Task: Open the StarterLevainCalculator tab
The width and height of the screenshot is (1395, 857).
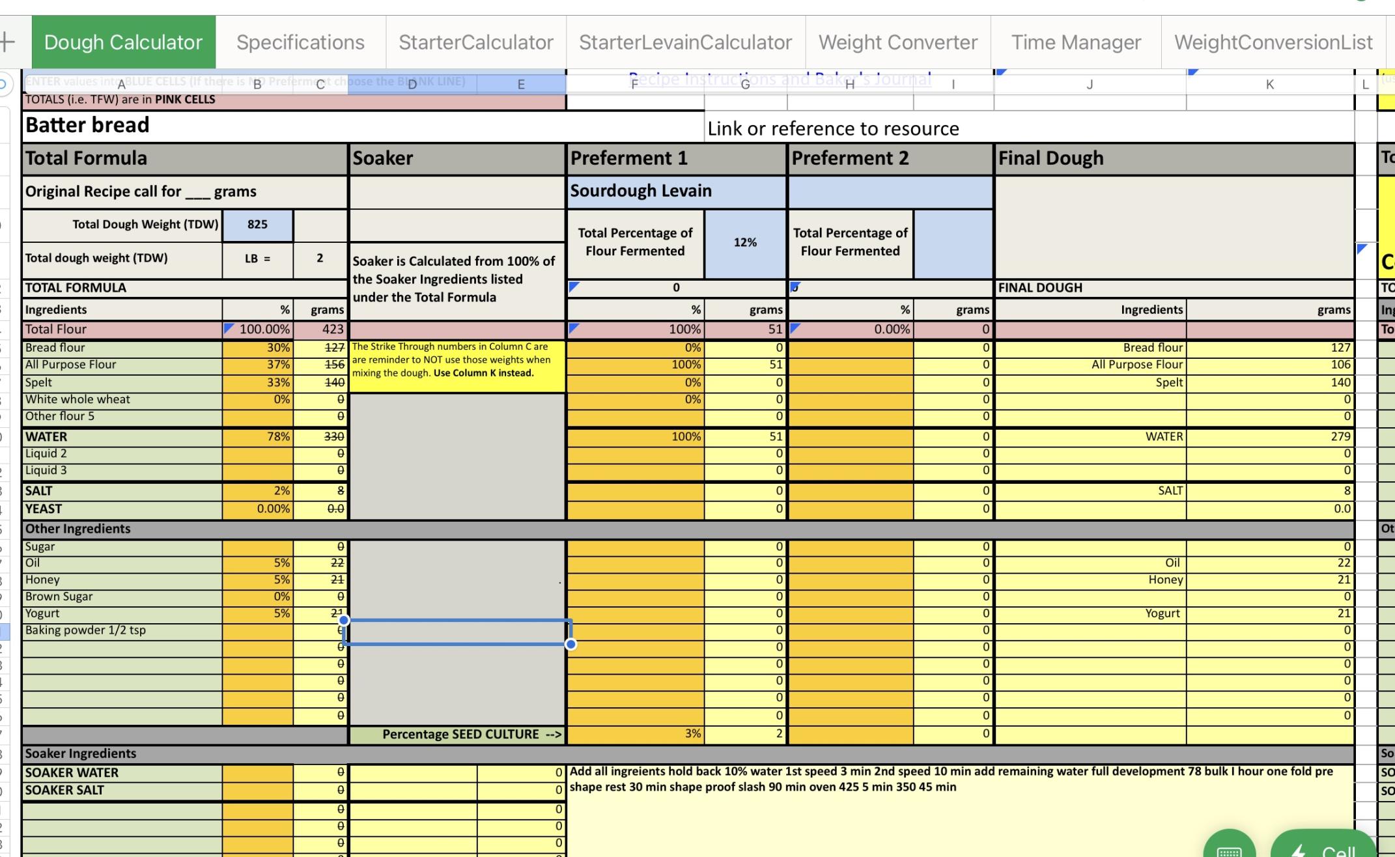Action: pyautogui.click(x=685, y=42)
